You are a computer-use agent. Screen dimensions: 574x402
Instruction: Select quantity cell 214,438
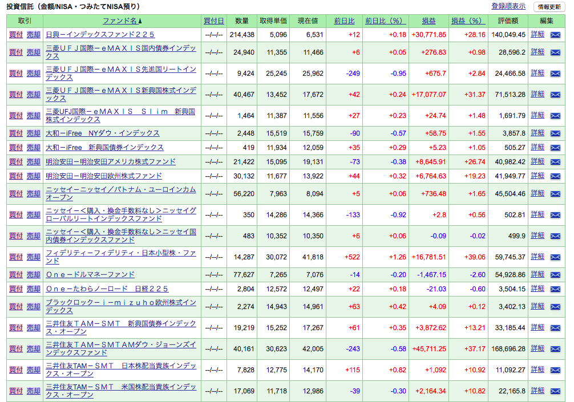[x=241, y=35]
